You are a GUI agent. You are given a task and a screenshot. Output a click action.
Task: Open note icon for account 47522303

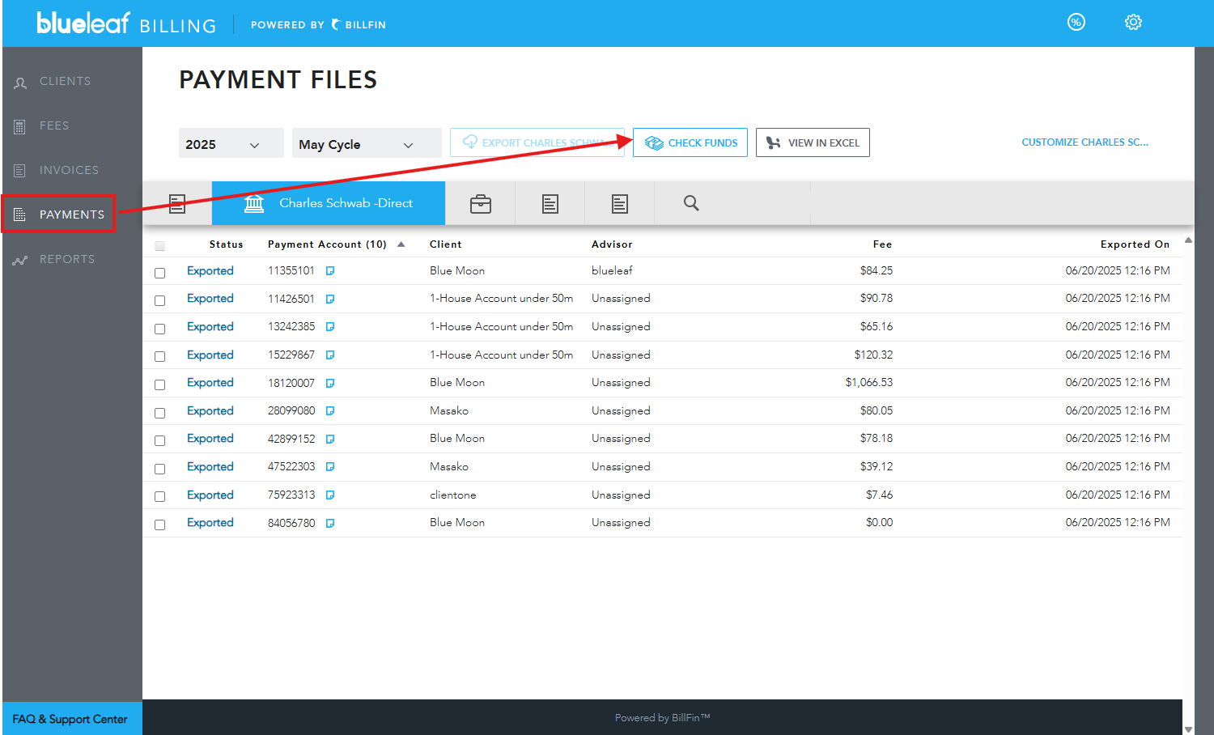[x=330, y=467]
